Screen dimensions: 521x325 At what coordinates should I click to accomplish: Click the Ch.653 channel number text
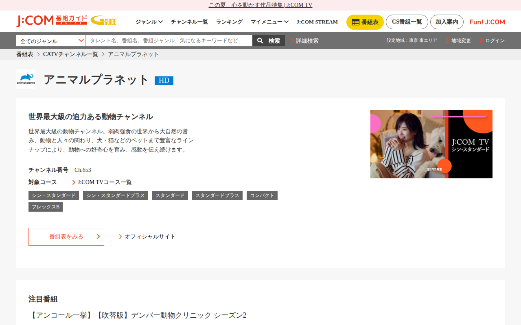pos(83,170)
